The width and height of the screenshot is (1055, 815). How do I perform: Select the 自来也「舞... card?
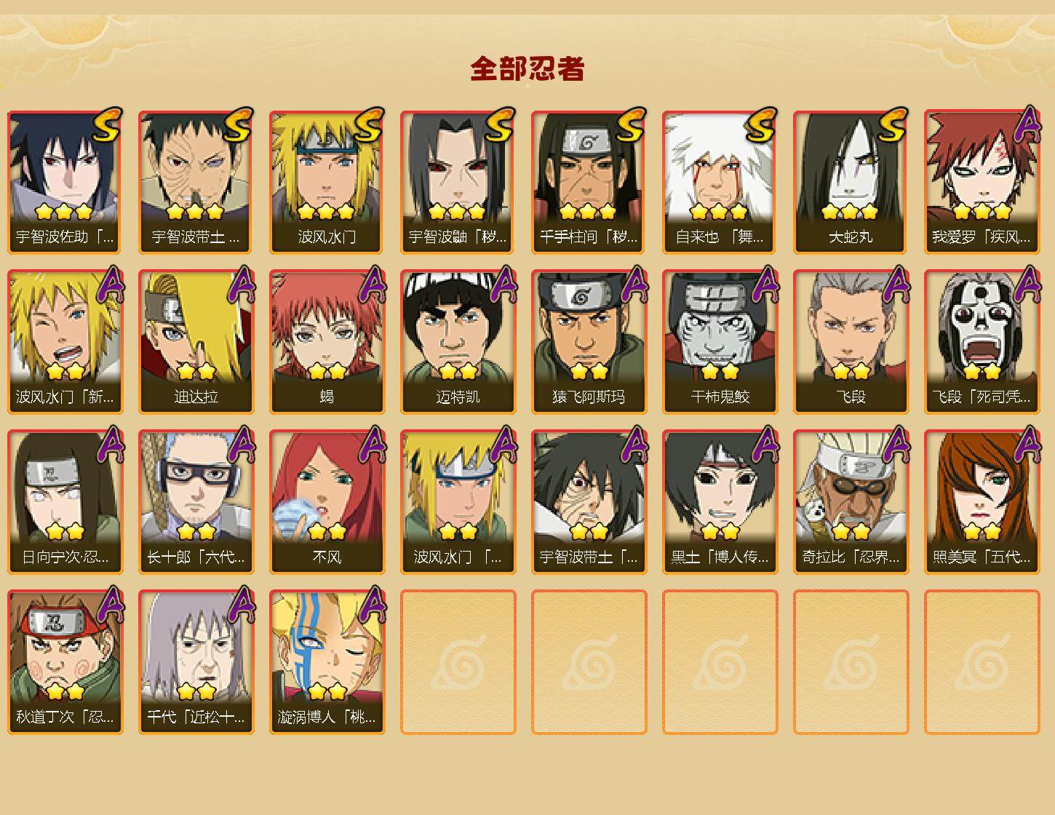click(x=720, y=182)
